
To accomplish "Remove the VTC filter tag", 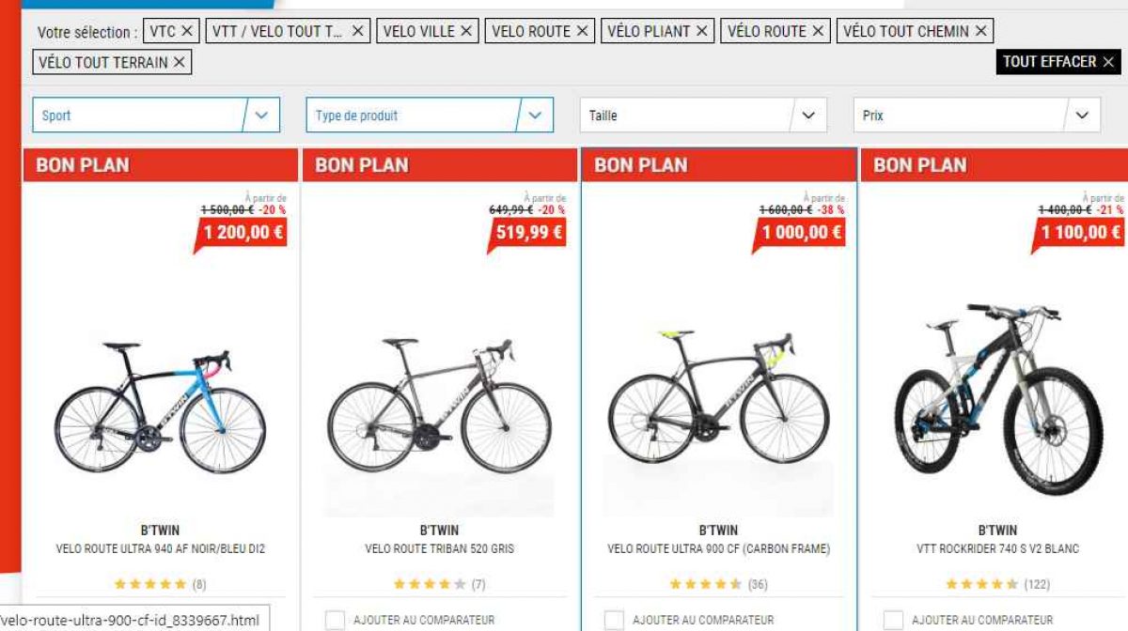I will pos(186,31).
